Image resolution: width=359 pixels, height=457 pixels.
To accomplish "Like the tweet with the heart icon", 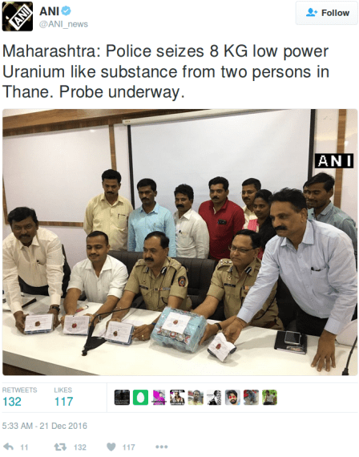I will tap(111, 447).
